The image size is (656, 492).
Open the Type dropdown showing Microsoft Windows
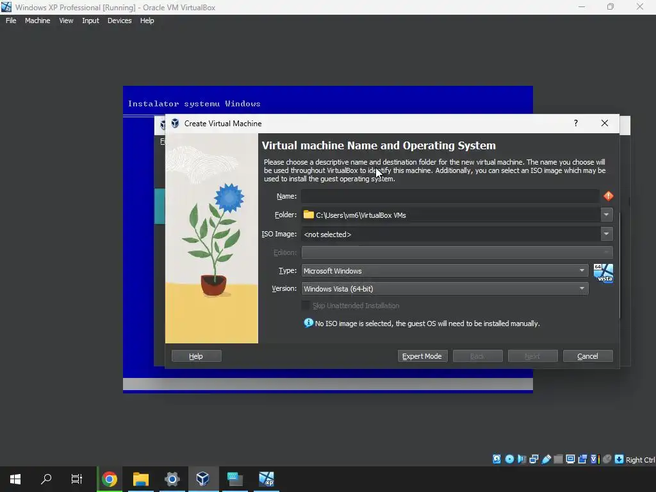click(445, 271)
